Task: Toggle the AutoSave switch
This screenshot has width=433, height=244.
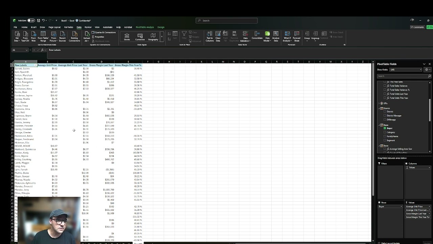Action: pos(31,20)
